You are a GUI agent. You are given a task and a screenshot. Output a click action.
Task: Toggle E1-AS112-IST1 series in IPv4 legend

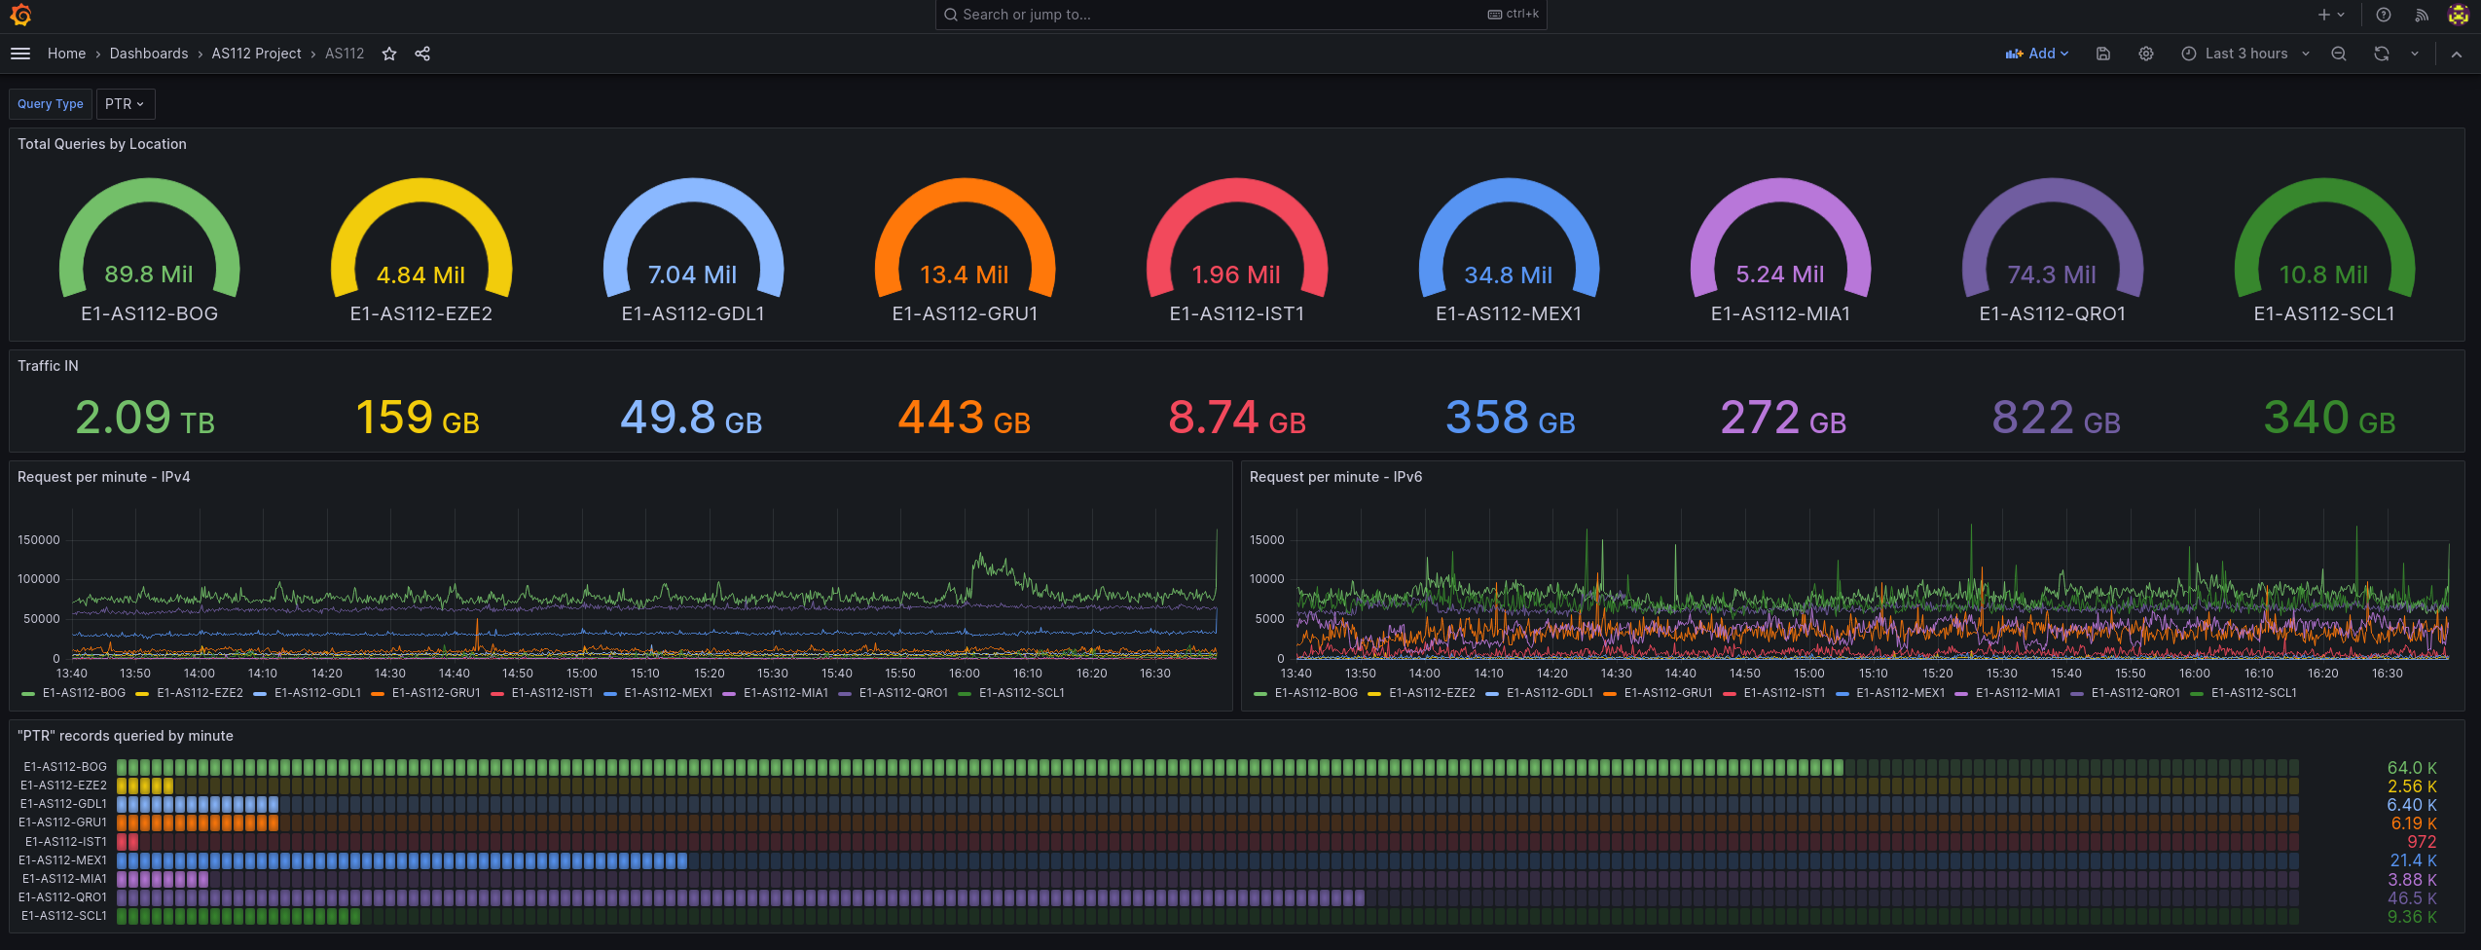coord(552,693)
